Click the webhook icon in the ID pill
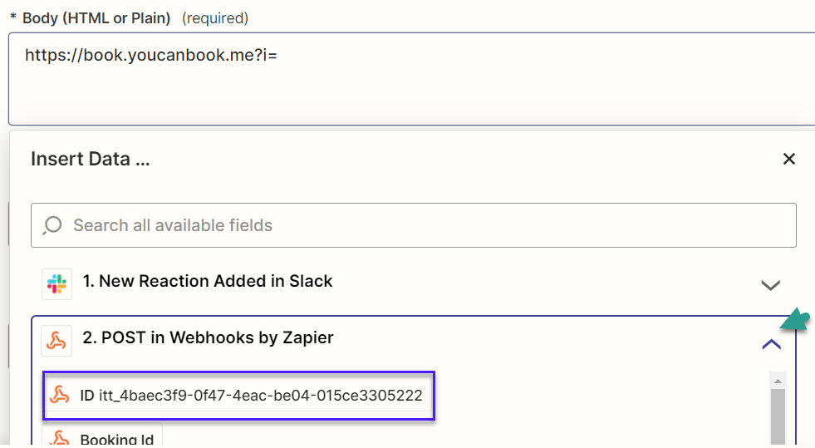The height and width of the screenshot is (448, 815). (60, 395)
